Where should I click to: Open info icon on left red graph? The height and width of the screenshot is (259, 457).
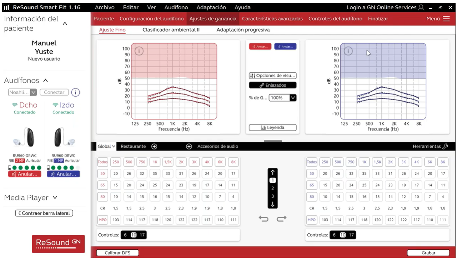point(139,51)
